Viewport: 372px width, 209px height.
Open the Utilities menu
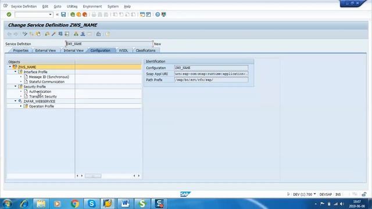tap(72, 6)
